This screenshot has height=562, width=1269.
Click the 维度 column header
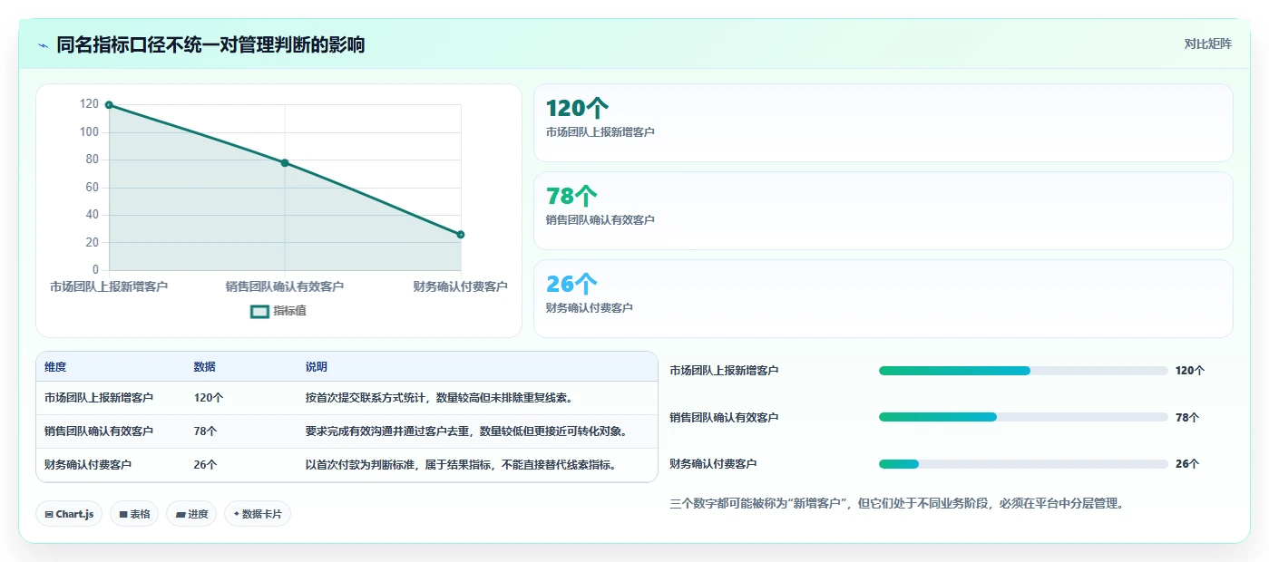pyautogui.click(x=55, y=367)
